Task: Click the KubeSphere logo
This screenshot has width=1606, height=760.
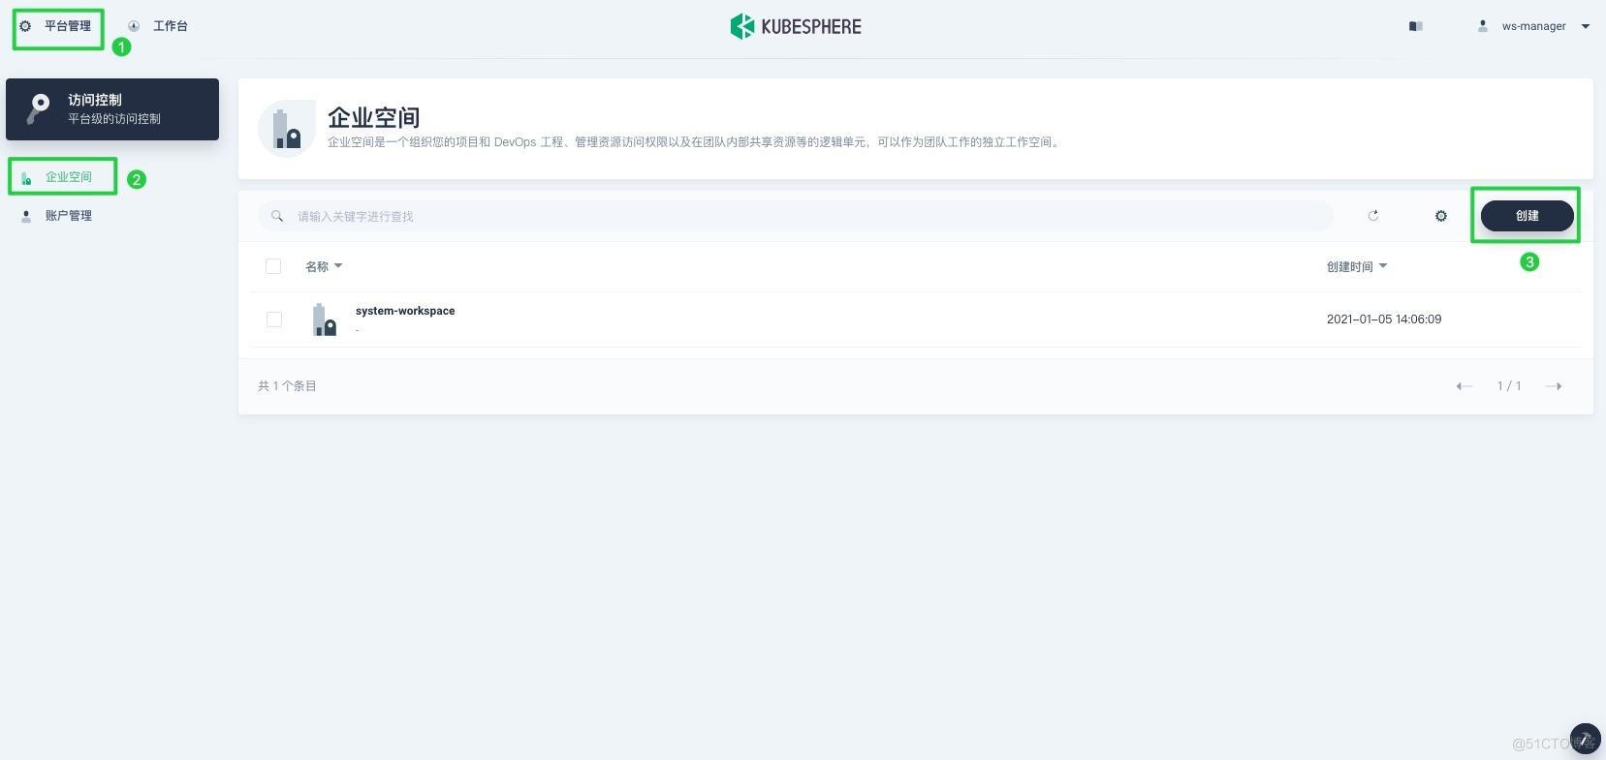Action: [796, 26]
